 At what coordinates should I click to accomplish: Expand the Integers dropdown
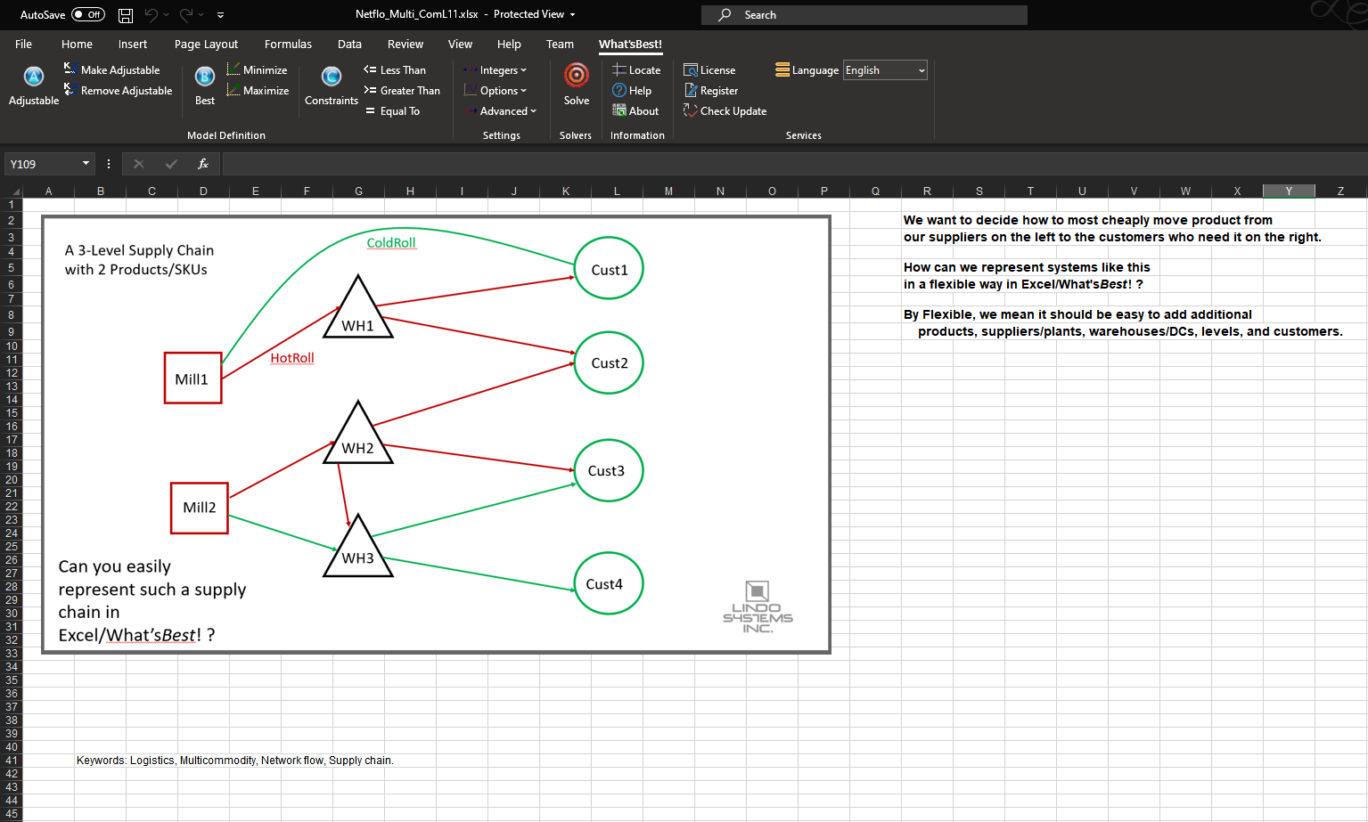pos(496,69)
